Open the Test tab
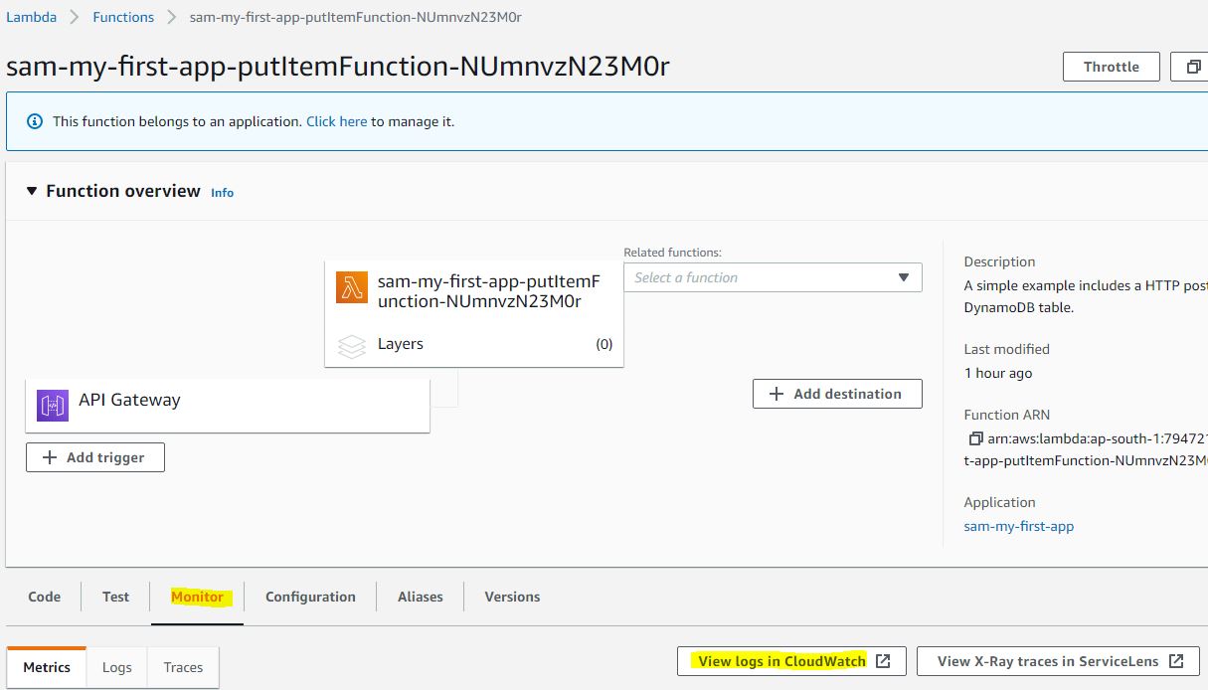Viewport: 1208px width, 690px height. point(115,597)
